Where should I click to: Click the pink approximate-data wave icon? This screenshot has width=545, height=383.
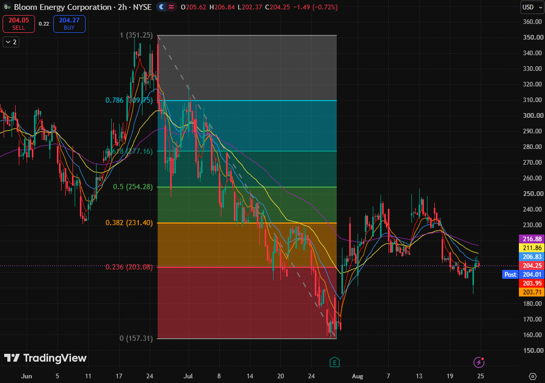tap(171, 7)
